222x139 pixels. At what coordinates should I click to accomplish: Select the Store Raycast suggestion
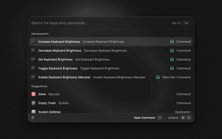tap(111, 94)
